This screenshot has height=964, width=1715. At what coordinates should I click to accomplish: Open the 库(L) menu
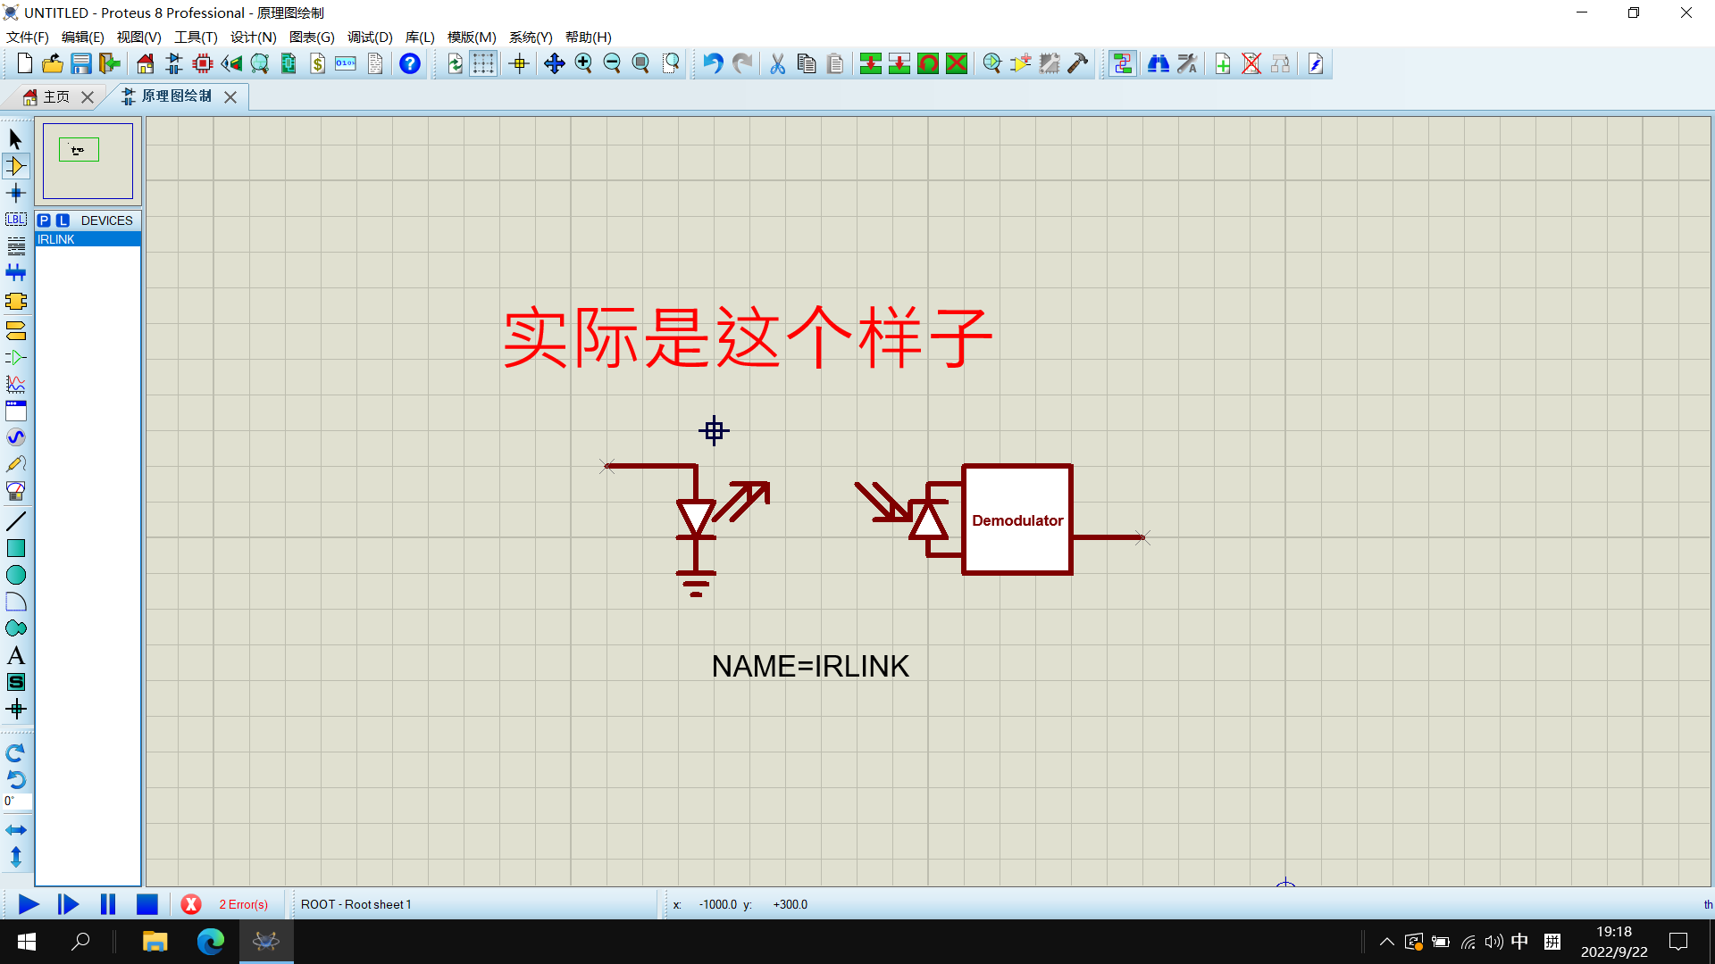(418, 37)
